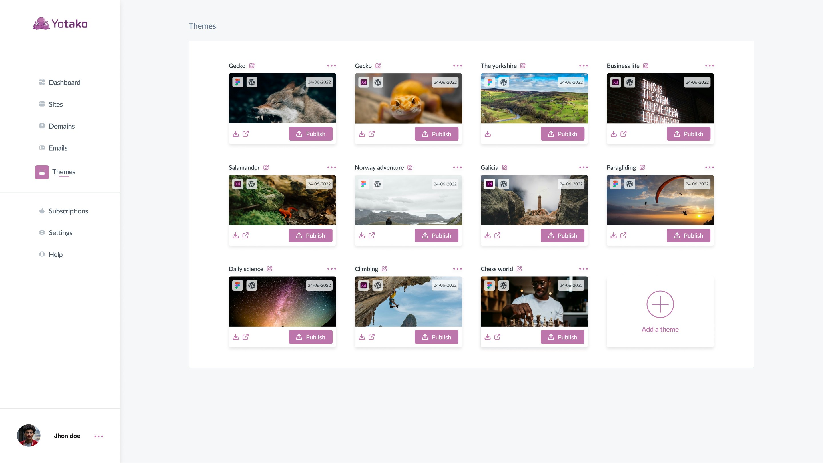
Task: Download Daily science theme
Action: pyautogui.click(x=236, y=337)
